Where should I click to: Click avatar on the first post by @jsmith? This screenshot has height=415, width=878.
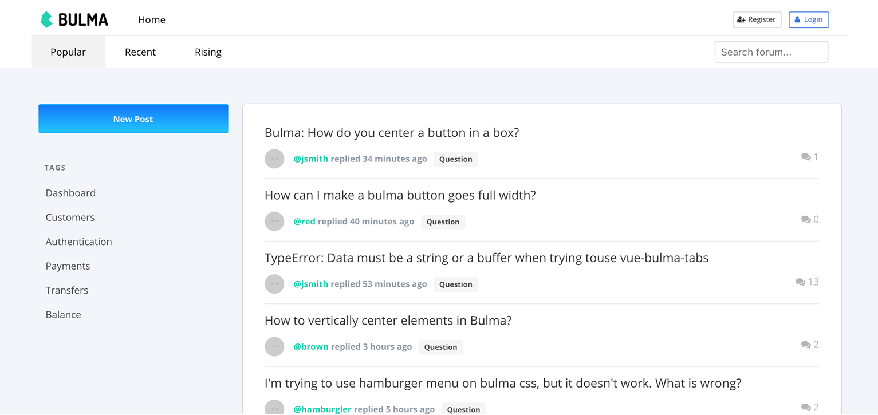(274, 159)
